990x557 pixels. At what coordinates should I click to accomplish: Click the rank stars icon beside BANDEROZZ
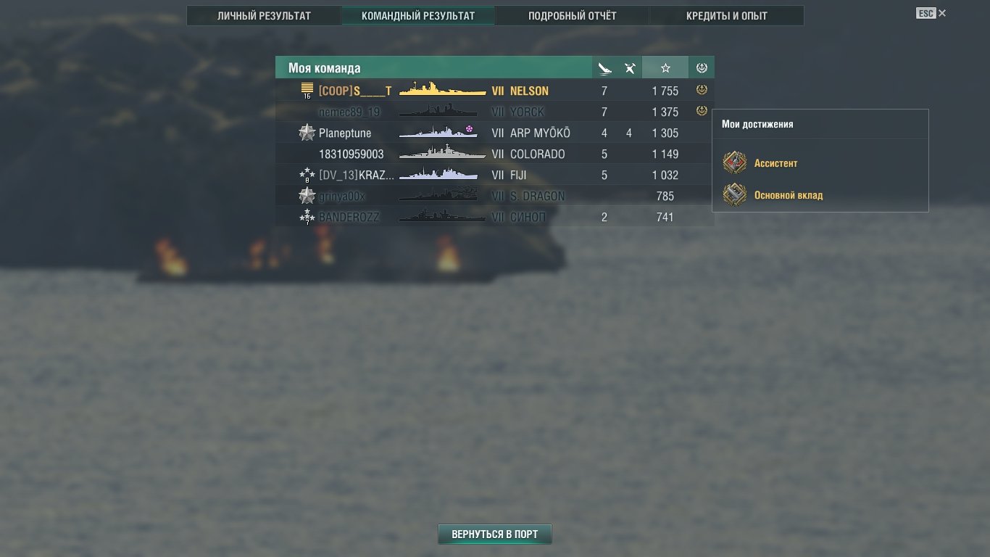pyautogui.click(x=307, y=217)
